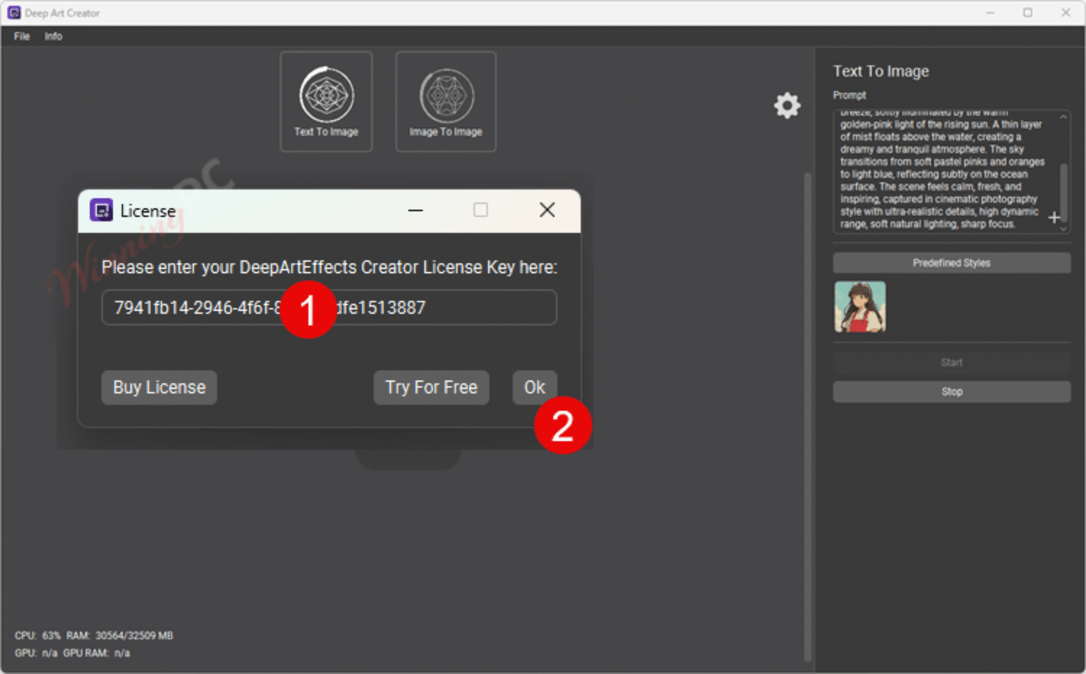Image resolution: width=1086 pixels, height=674 pixels.
Task: Minimize the License dialog
Action: [415, 210]
